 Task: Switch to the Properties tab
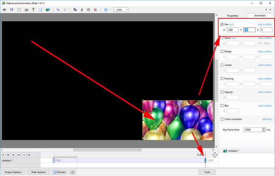[x=233, y=16]
